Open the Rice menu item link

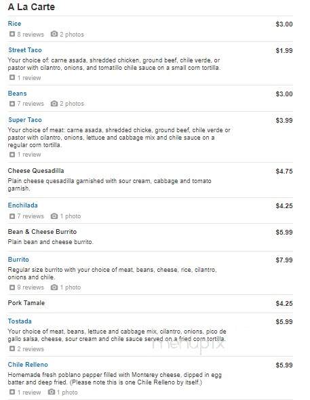(x=14, y=24)
